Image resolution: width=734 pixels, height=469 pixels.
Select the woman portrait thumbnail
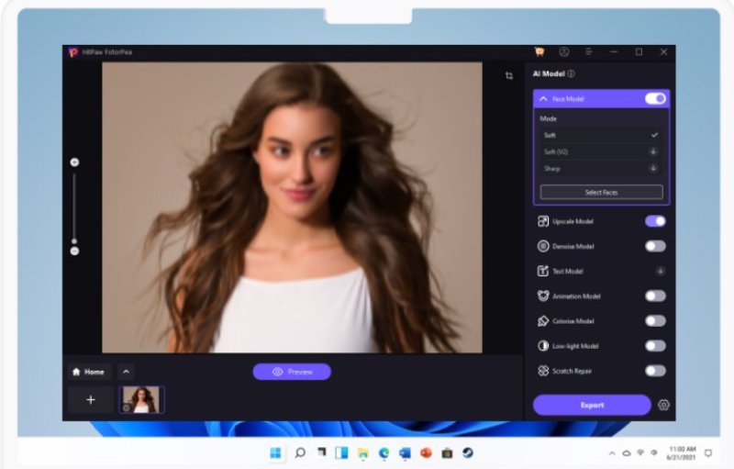(141, 400)
